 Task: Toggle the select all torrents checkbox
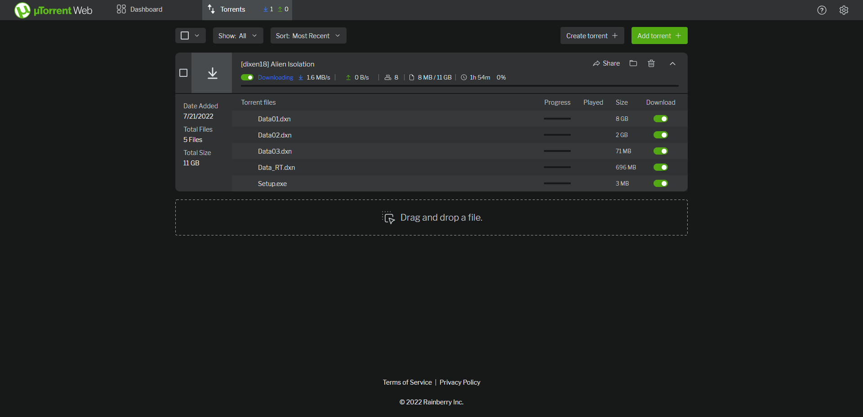click(184, 35)
